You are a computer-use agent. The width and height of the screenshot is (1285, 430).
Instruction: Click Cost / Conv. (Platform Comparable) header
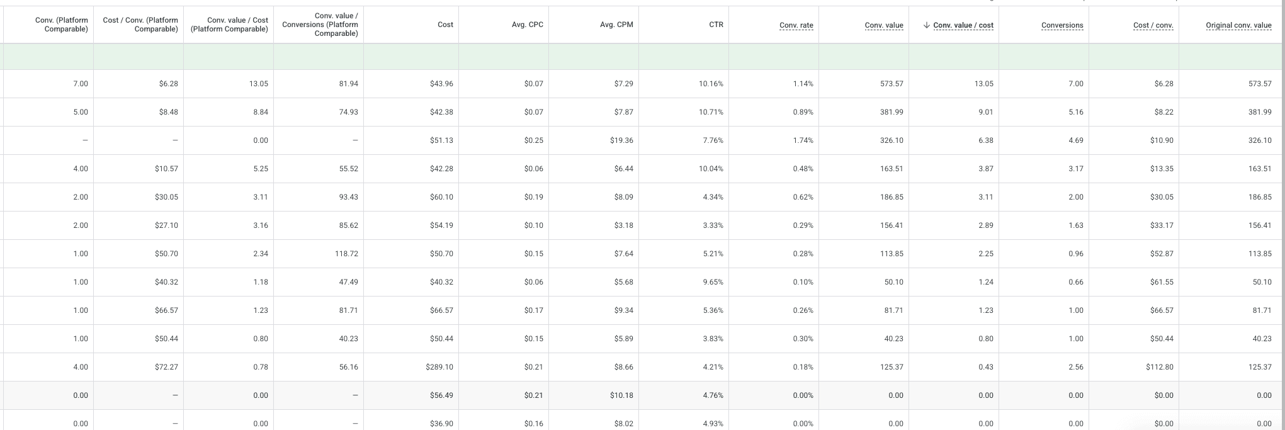click(140, 25)
